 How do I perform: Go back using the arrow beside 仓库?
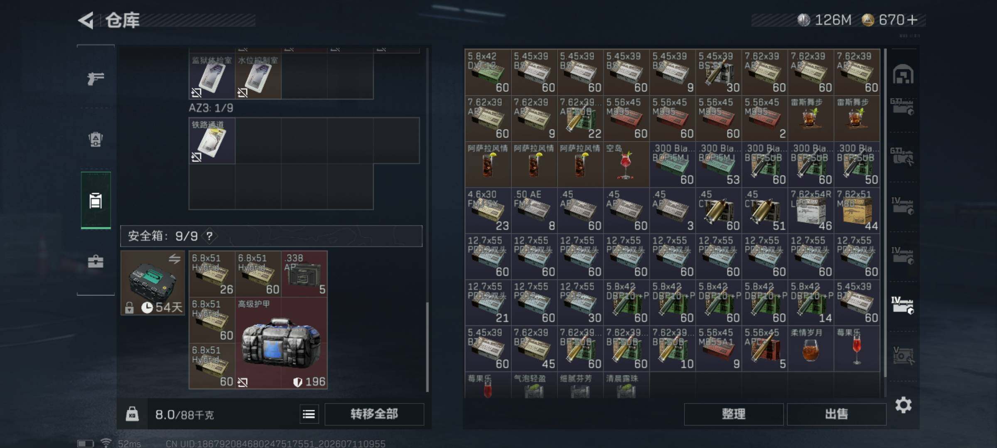pyautogui.click(x=86, y=20)
